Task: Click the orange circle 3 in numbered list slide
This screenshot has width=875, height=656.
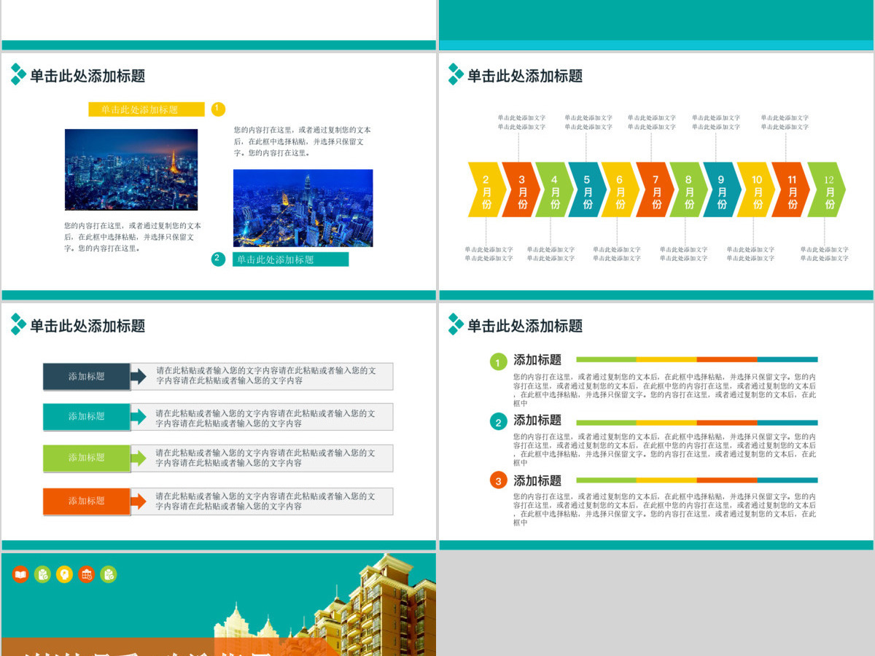Action: click(498, 481)
